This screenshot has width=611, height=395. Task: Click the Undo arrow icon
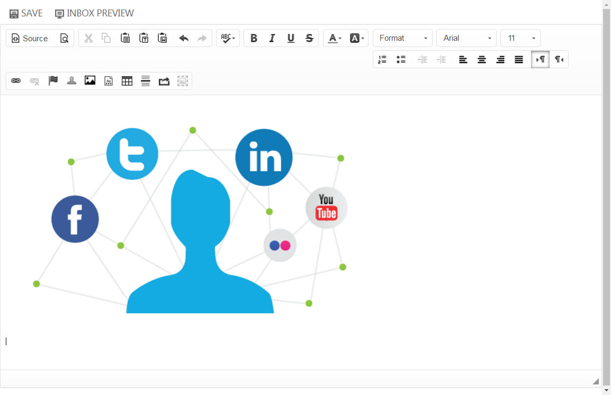tap(184, 38)
